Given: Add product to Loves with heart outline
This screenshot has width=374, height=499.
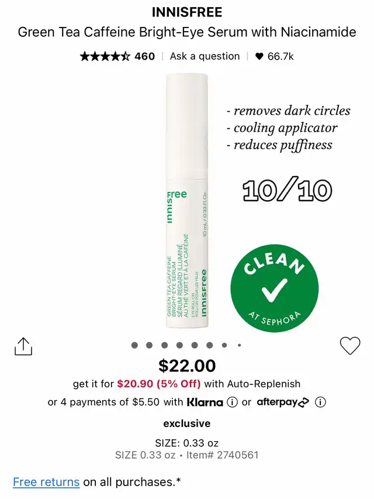Looking at the screenshot, I should [x=350, y=346].
